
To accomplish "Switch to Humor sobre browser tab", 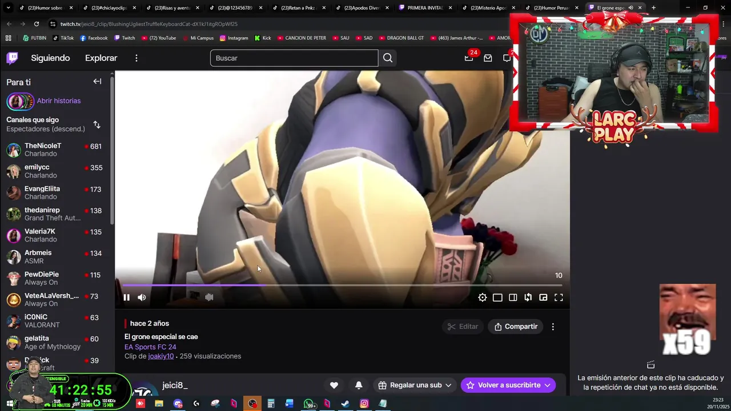I will pyautogui.click(x=46, y=7).
